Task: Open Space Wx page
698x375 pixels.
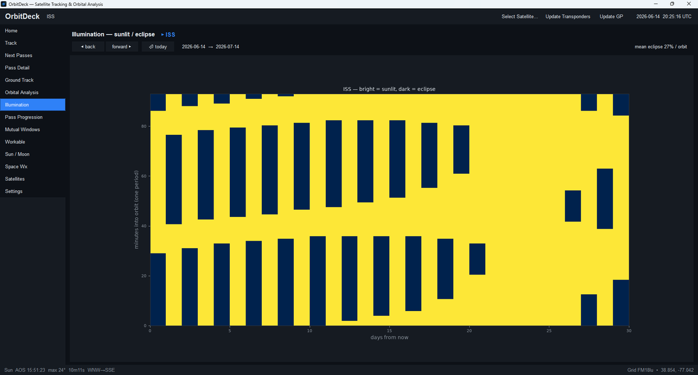Action: coord(33,166)
